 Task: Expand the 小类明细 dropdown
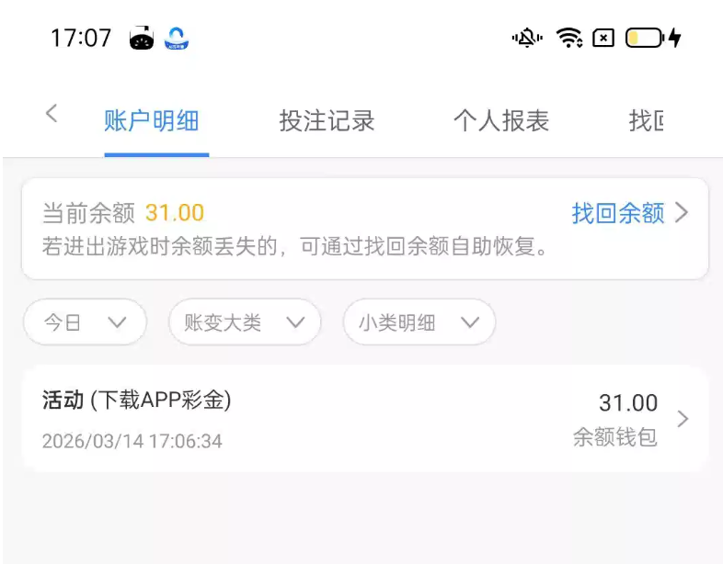pos(419,321)
